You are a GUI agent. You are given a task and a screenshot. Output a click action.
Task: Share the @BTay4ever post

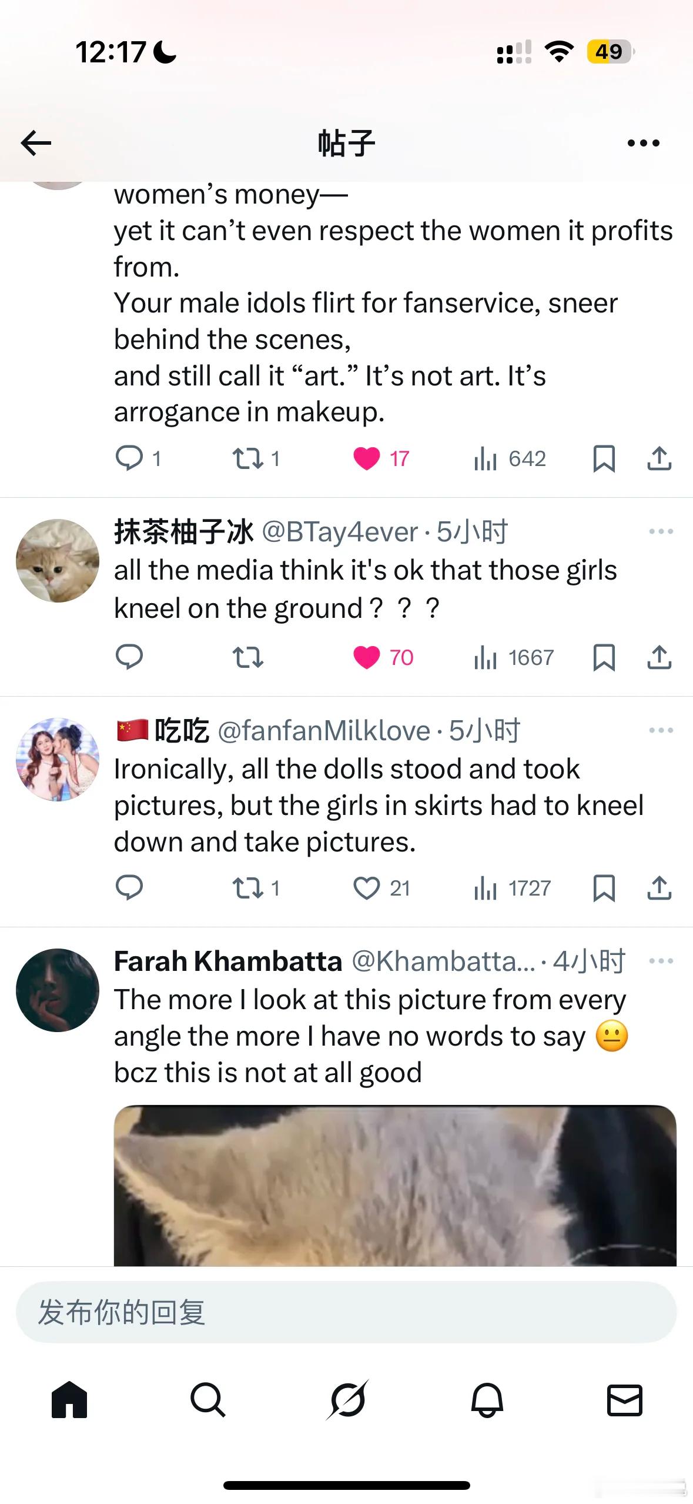point(659,657)
